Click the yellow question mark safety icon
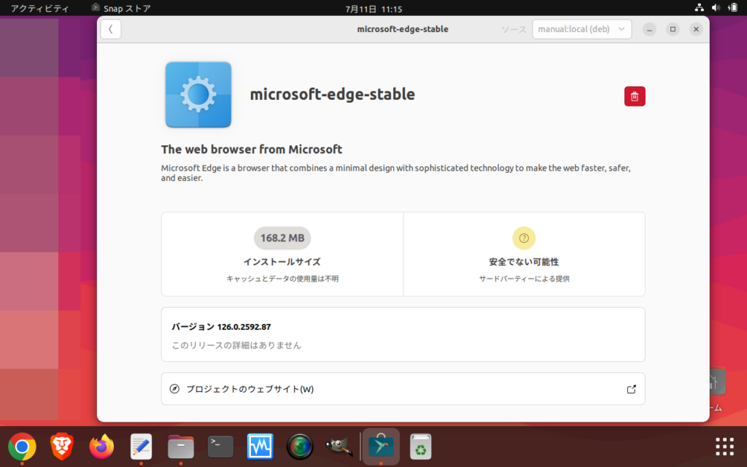Screen dimensions: 747x467 524,238
